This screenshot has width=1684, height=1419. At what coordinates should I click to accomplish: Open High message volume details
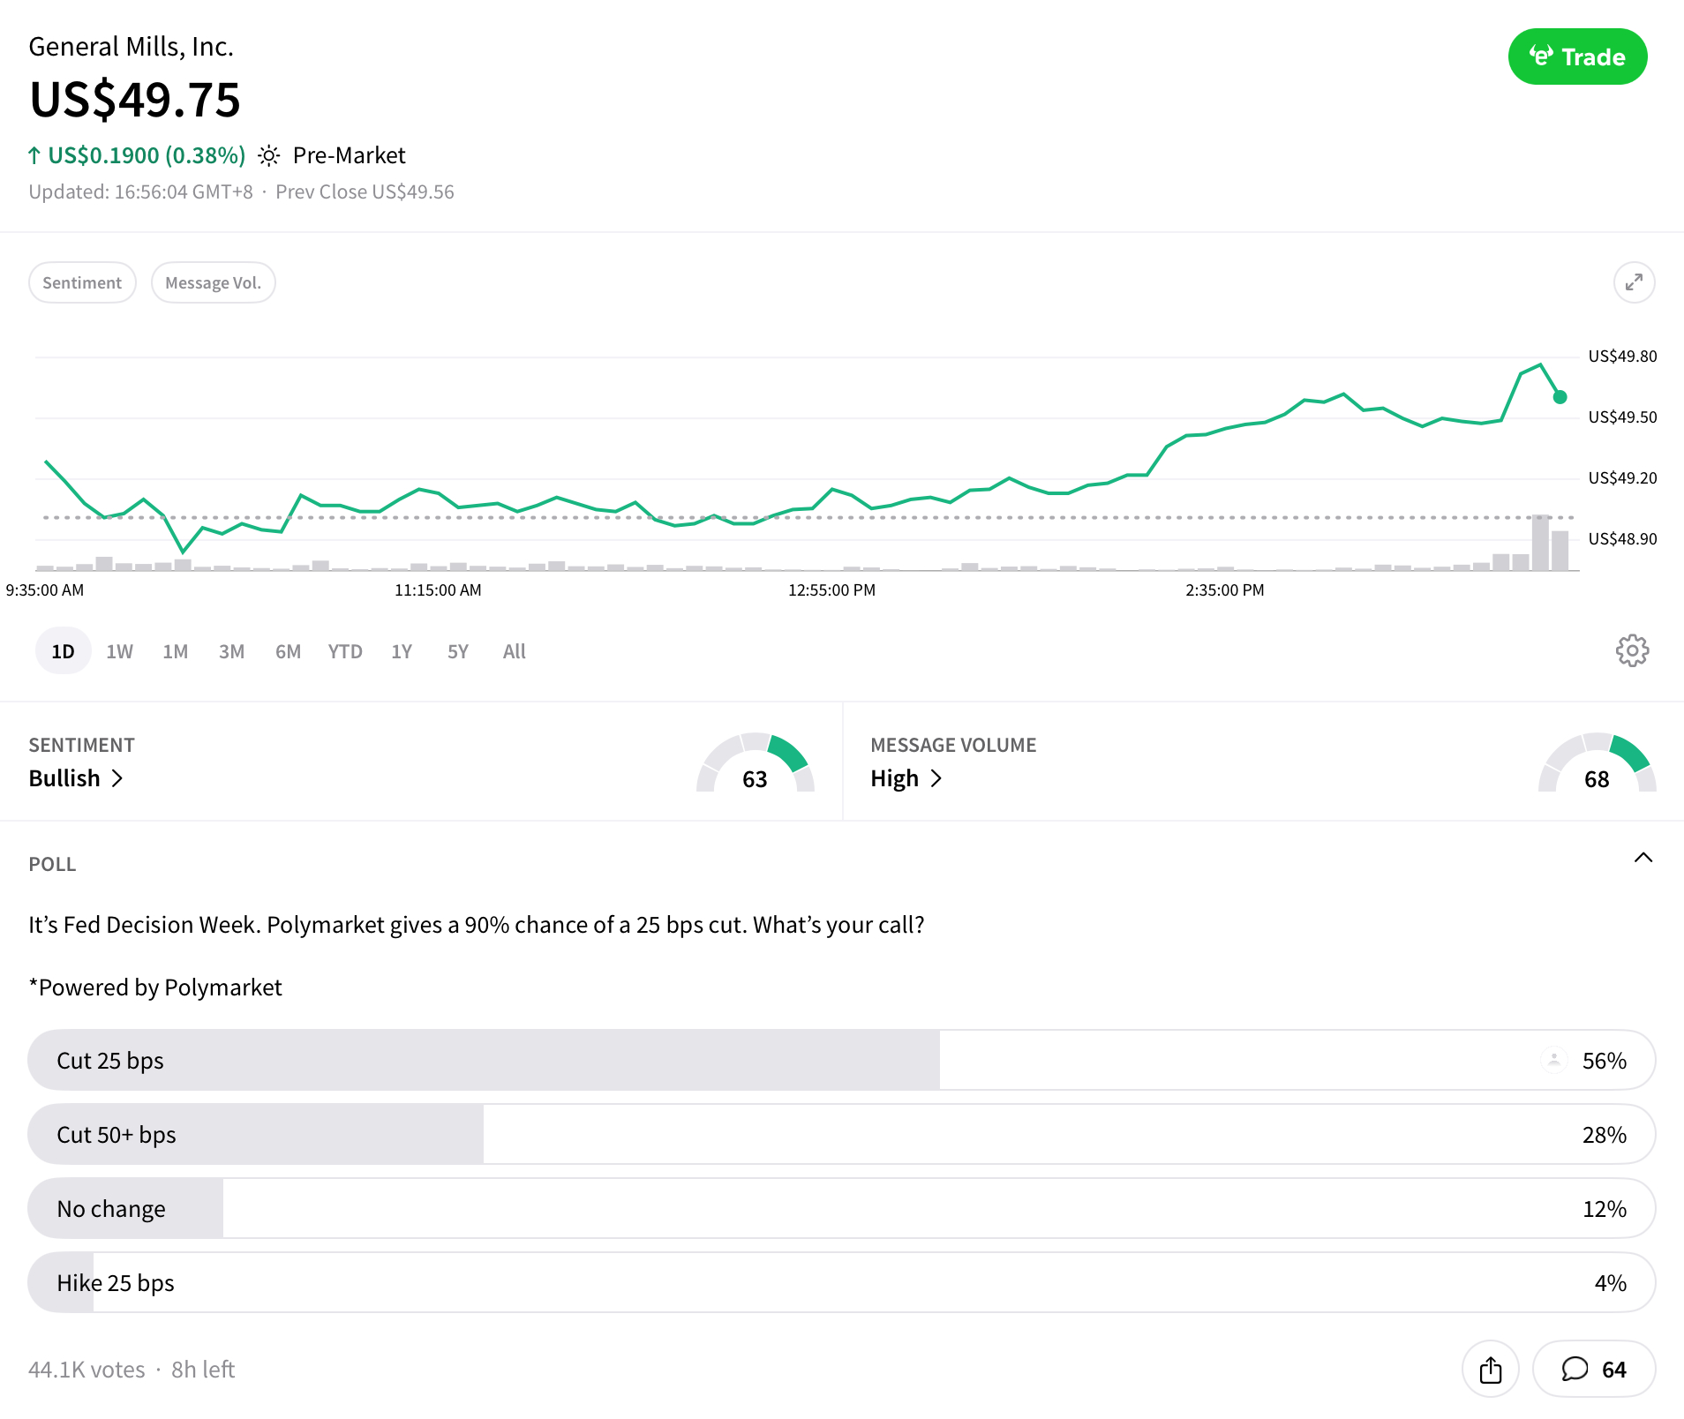pos(906,778)
